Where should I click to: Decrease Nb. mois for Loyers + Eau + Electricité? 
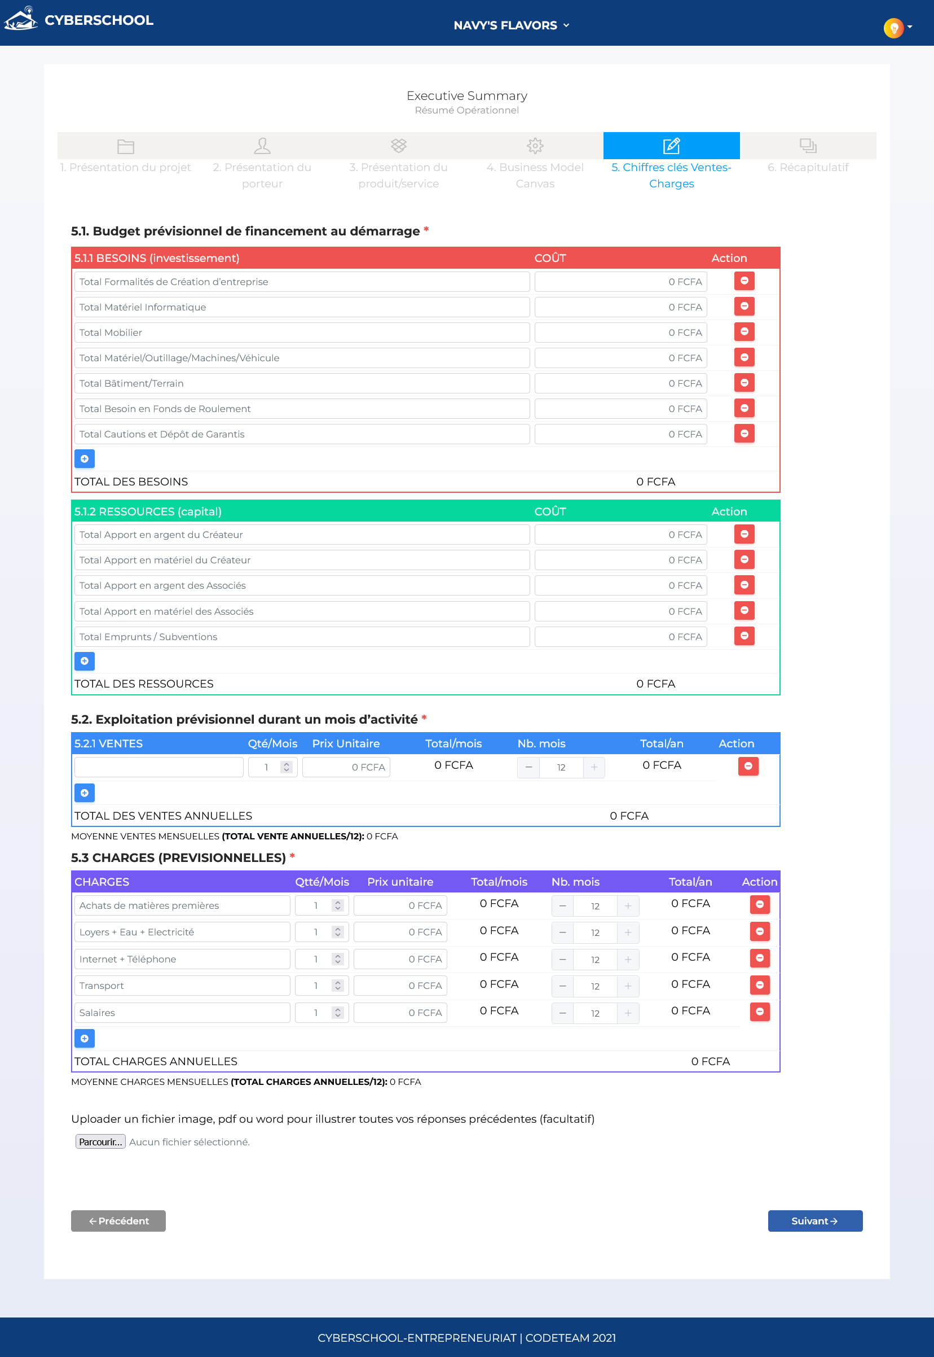562,933
